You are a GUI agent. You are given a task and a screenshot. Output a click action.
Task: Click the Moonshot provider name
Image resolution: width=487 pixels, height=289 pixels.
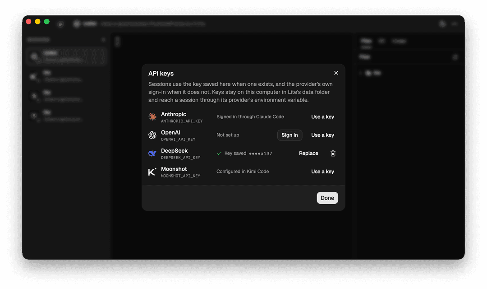pyautogui.click(x=174, y=169)
